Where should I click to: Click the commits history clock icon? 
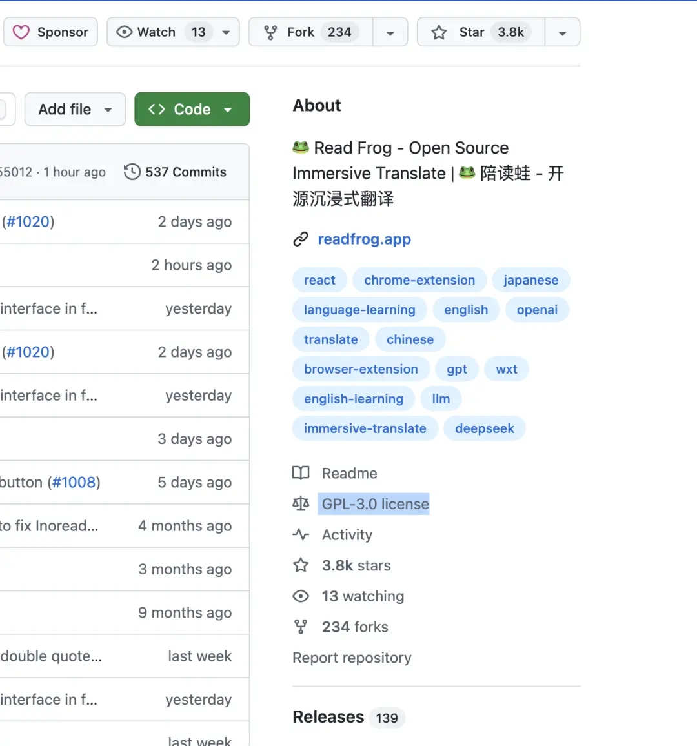[132, 172]
